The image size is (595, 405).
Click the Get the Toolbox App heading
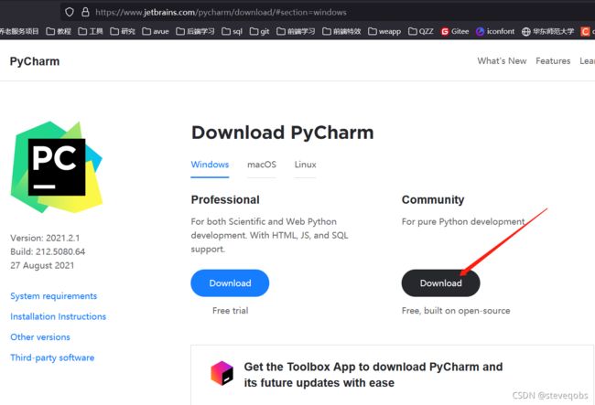[x=373, y=375]
